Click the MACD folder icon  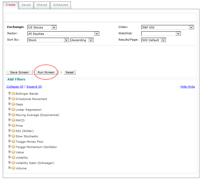pyautogui.click(x=13, y=120)
